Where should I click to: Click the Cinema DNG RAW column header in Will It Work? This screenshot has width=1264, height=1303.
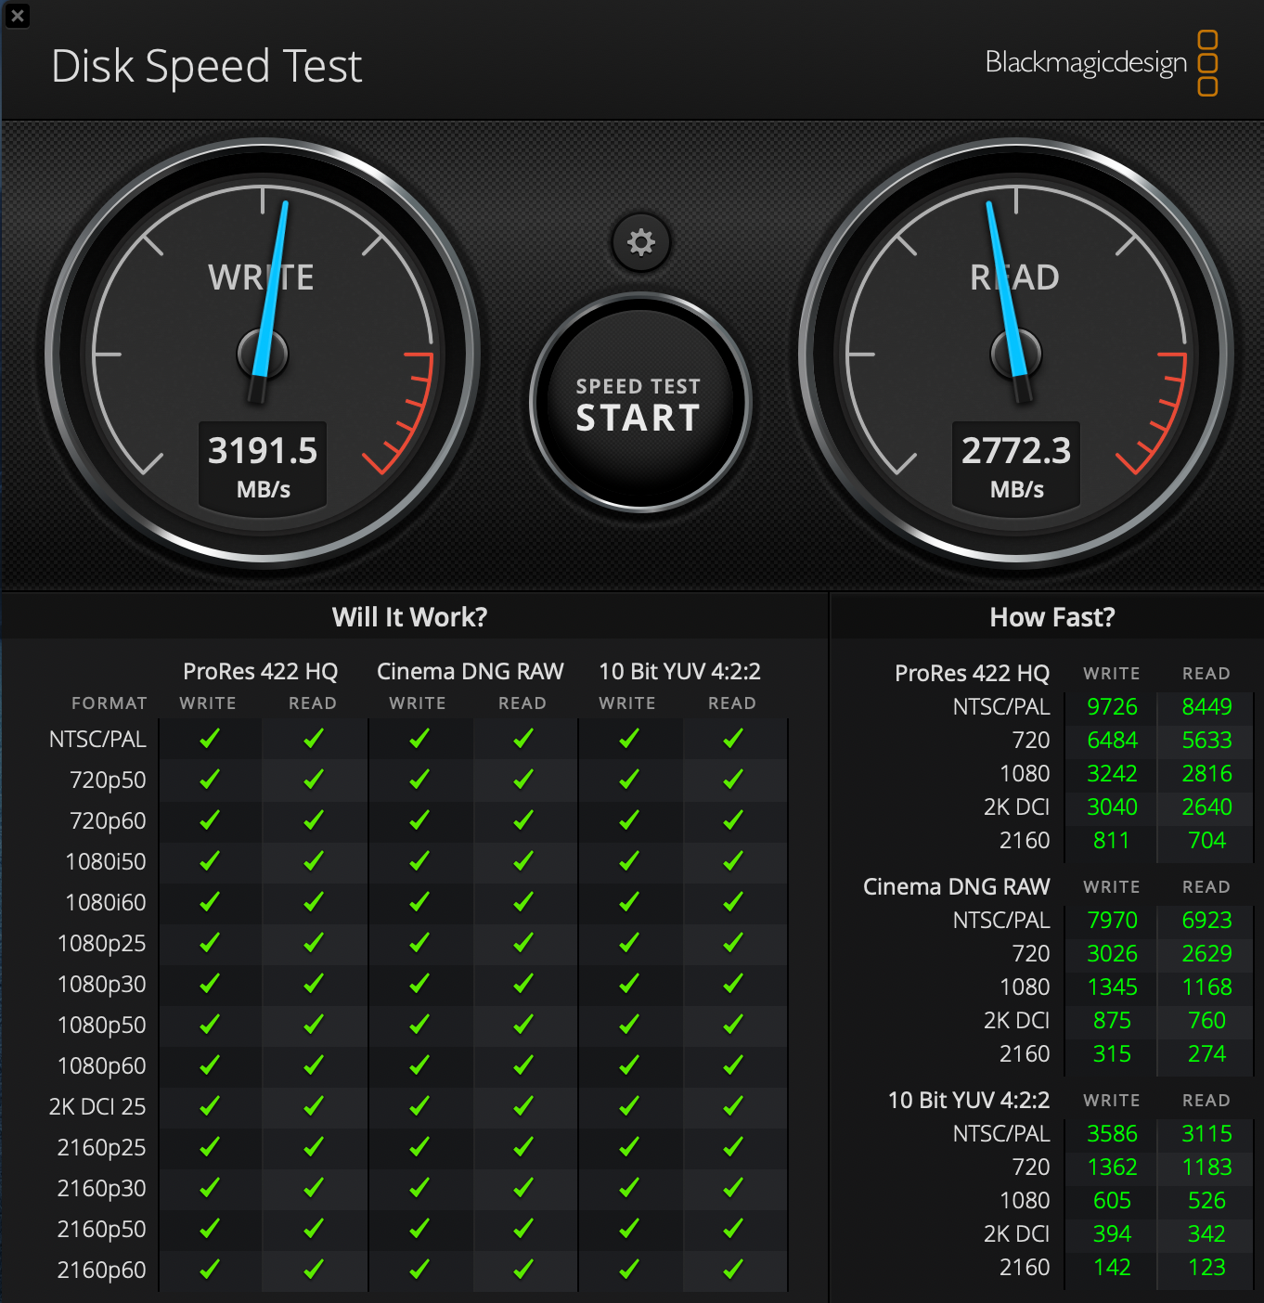pyautogui.click(x=471, y=671)
